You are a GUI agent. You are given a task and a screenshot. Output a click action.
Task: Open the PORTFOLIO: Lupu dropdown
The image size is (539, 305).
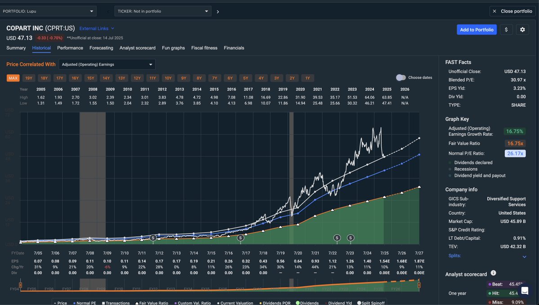point(48,11)
